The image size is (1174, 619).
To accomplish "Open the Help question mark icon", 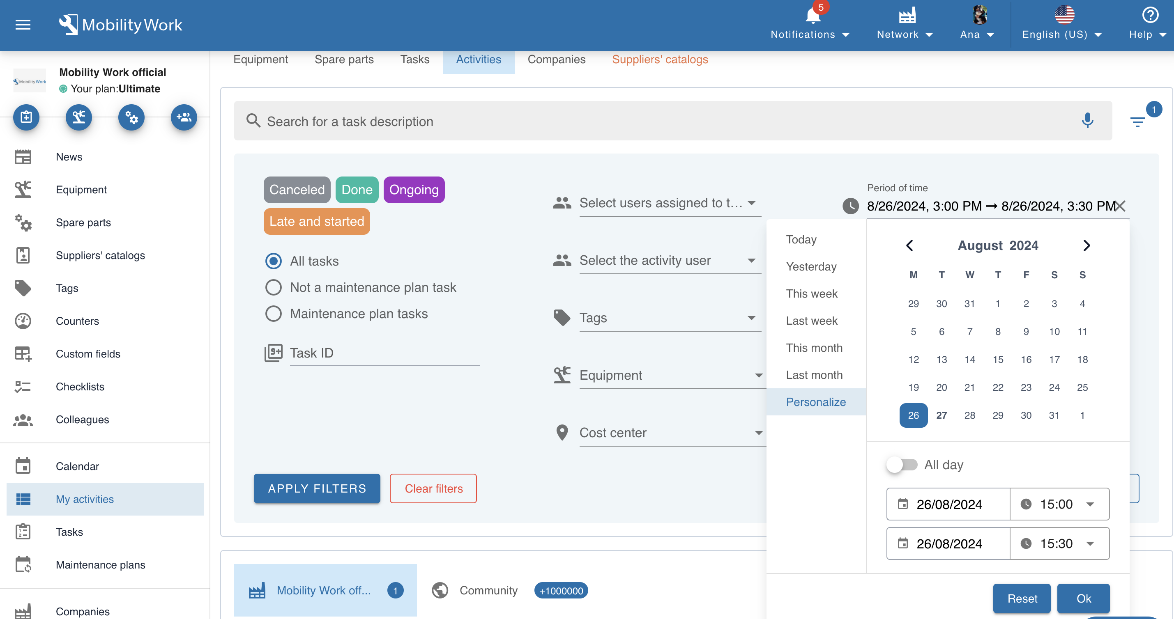I will pyautogui.click(x=1150, y=15).
